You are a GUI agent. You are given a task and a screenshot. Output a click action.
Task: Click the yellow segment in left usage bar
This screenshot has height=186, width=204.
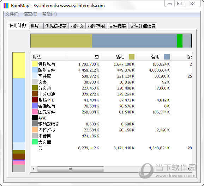coord(19,65)
